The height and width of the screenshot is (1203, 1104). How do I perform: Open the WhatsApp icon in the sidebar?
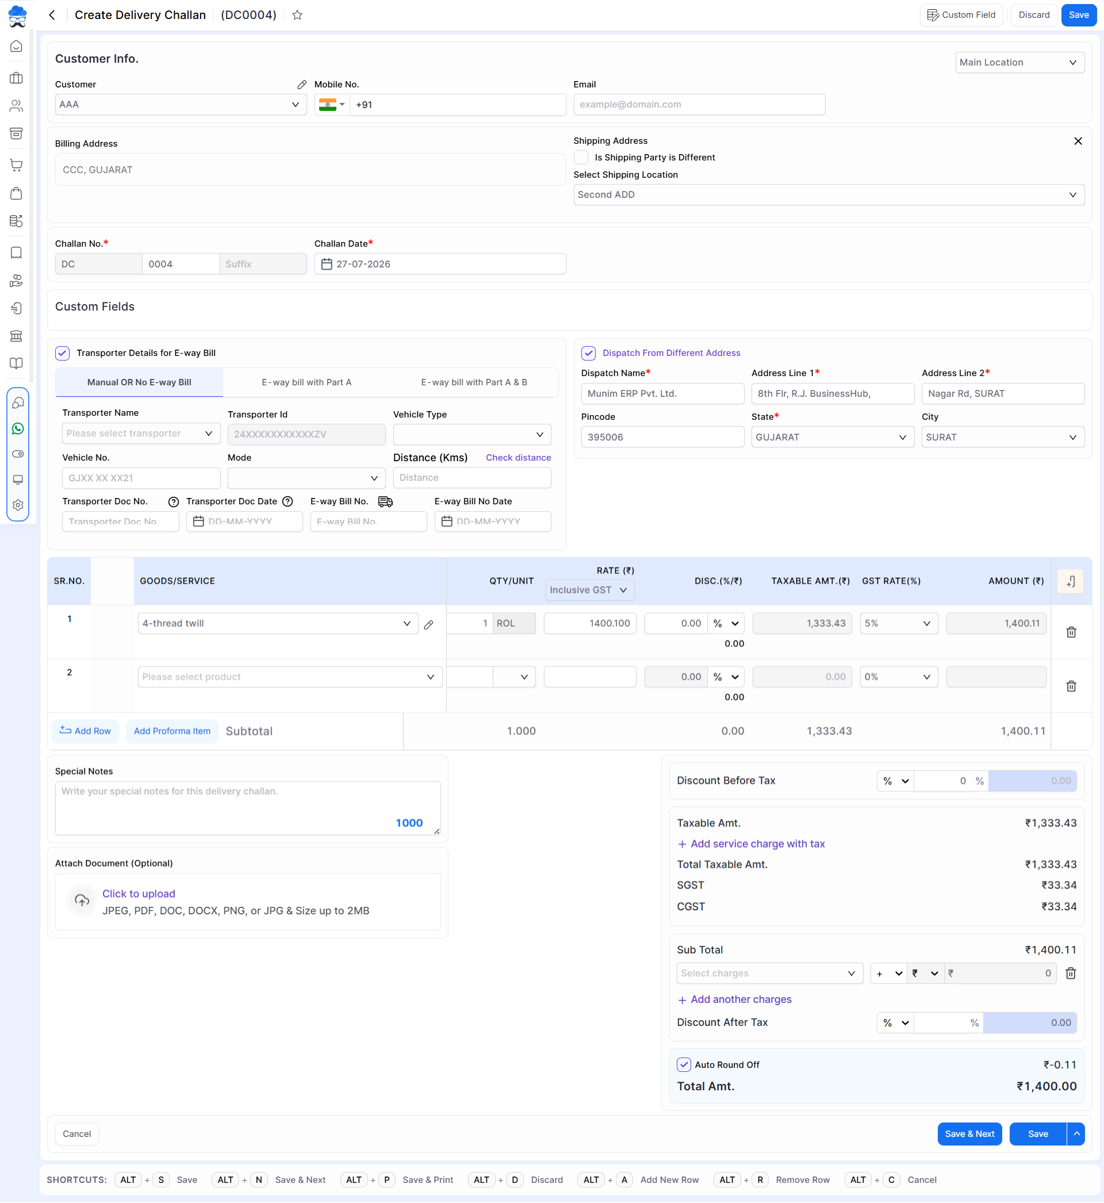pyautogui.click(x=18, y=429)
